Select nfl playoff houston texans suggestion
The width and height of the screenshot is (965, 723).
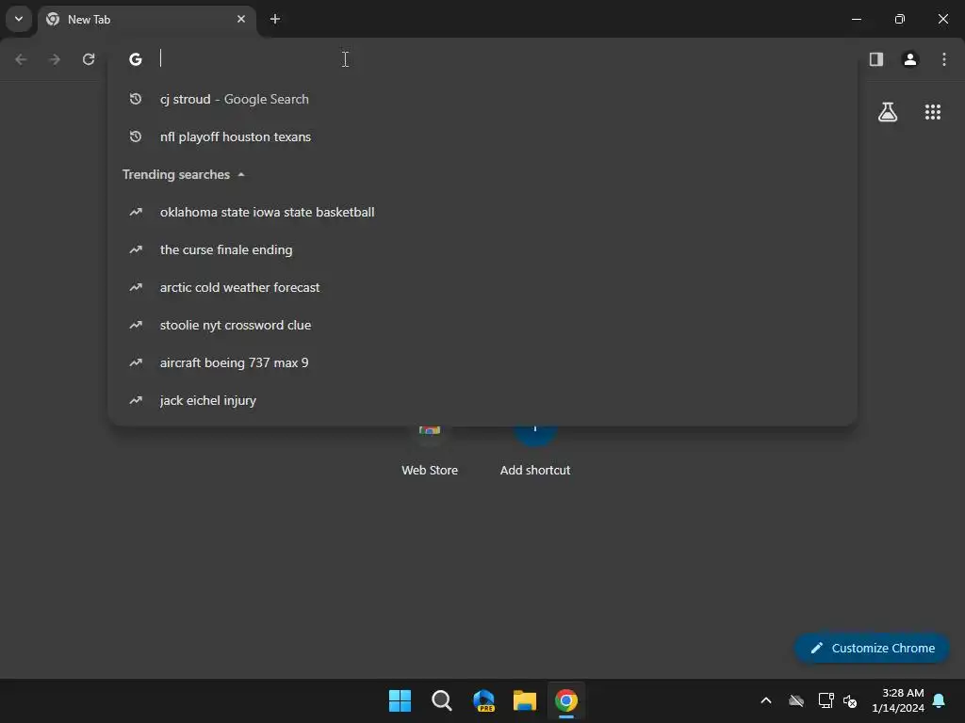[482, 137]
